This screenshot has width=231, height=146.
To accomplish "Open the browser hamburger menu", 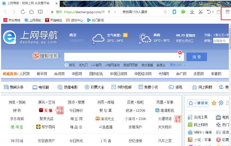I will [228, 12].
